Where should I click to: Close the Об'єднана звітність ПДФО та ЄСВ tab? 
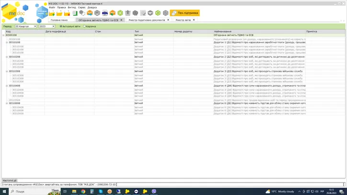click(122, 20)
